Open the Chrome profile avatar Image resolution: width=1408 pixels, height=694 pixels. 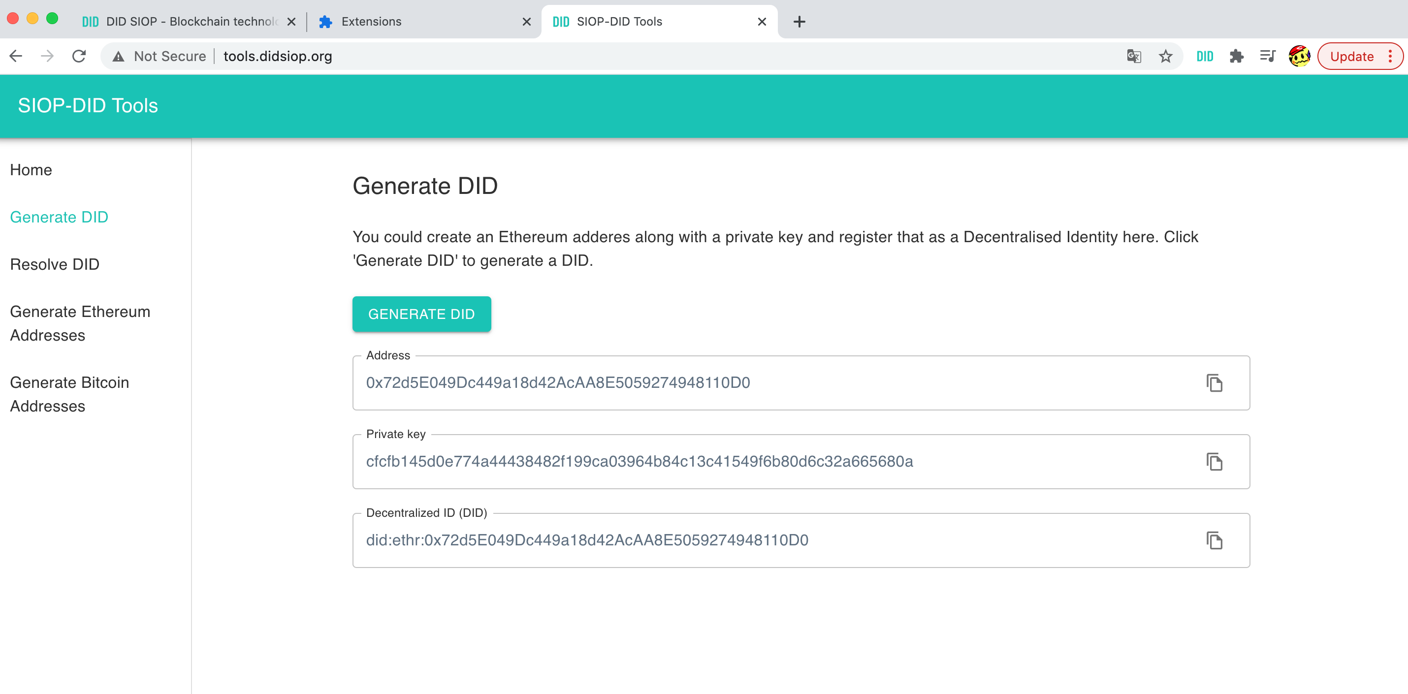[x=1299, y=56]
